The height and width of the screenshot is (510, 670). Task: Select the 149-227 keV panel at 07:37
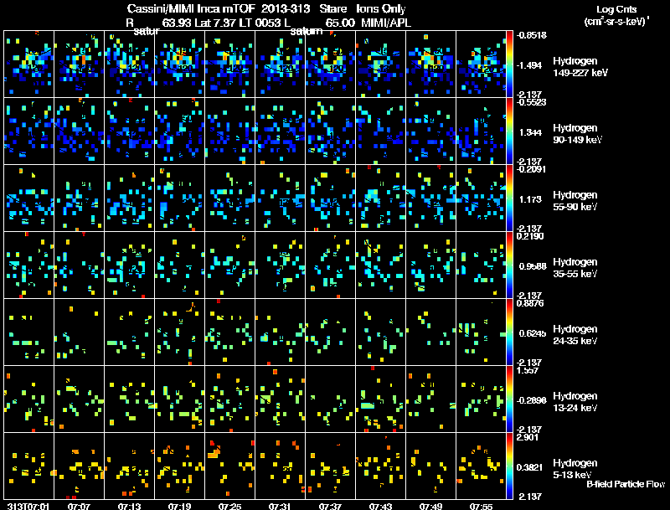click(330, 64)
